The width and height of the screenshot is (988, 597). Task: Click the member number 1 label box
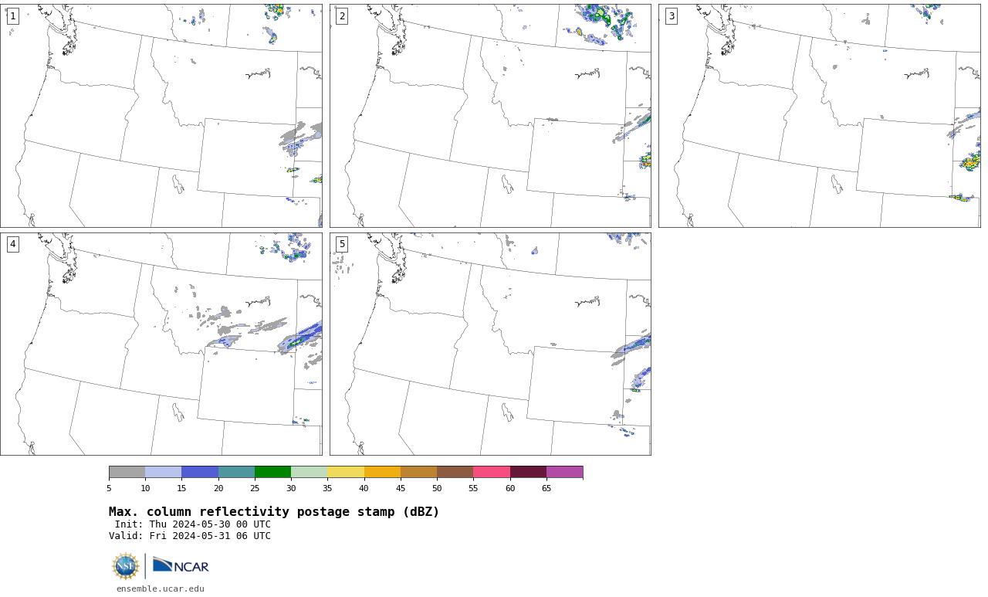[x=12, y=16]
